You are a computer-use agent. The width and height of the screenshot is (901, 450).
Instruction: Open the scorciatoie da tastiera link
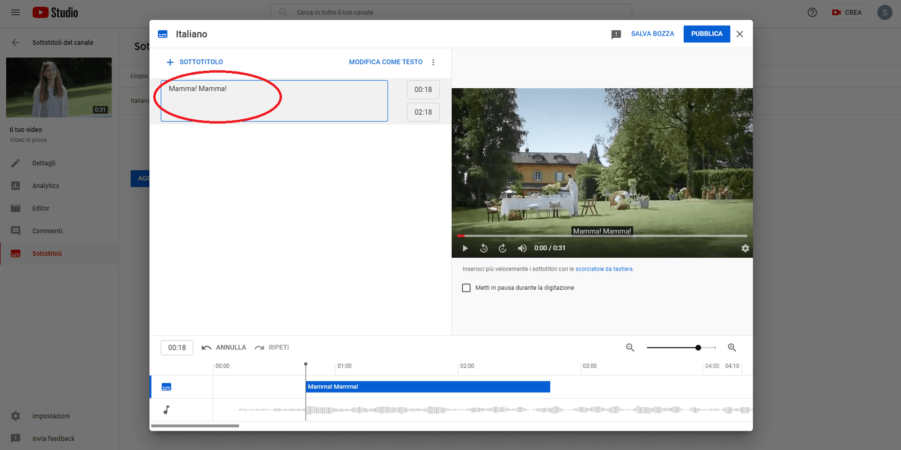[x=604, y=269]
